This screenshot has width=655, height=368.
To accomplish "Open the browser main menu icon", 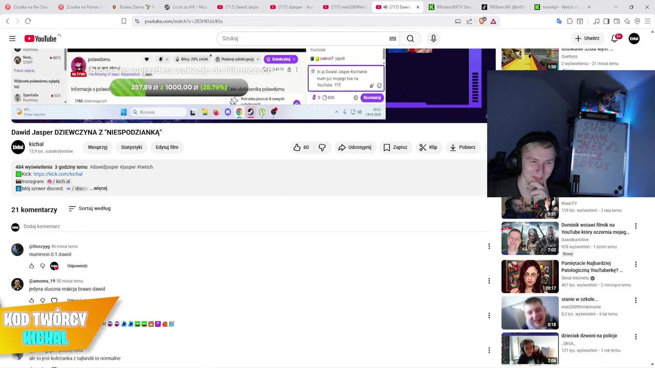I will pyautogui.click(x=648, y=21).
